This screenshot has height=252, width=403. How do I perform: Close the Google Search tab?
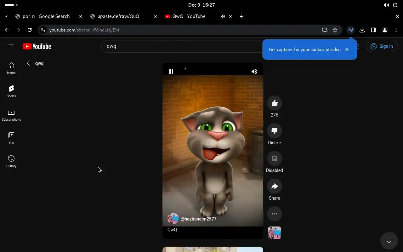[x=81, y=16]
